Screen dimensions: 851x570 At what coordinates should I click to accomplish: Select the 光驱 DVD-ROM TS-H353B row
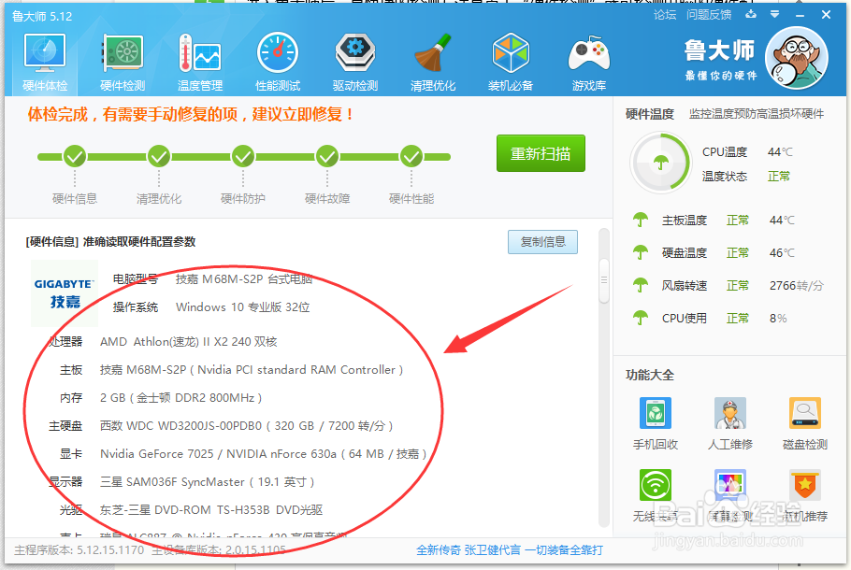tap(191, 510)
